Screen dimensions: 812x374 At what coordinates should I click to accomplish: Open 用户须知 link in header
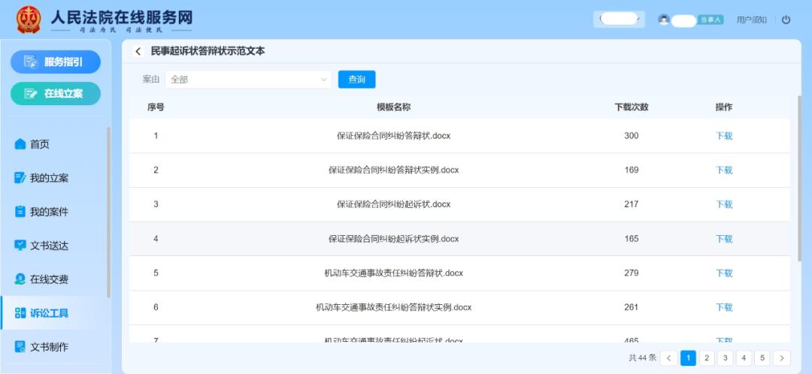751,20
